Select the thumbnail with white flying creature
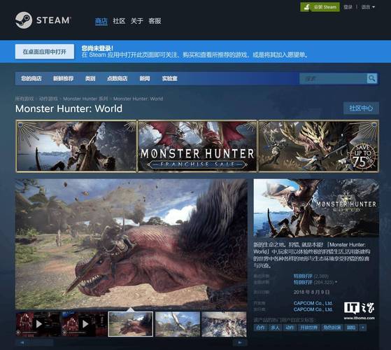 coord(178,324)
